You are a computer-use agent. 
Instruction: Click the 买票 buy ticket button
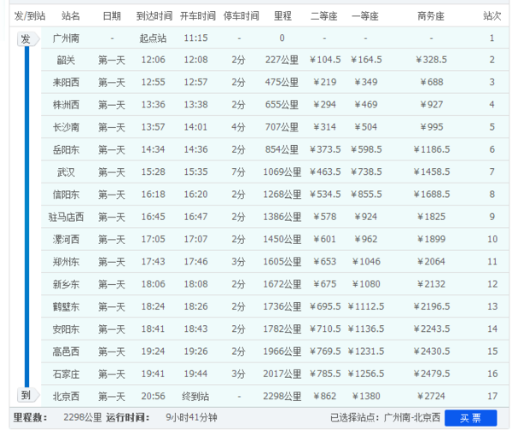pos(470,418)
